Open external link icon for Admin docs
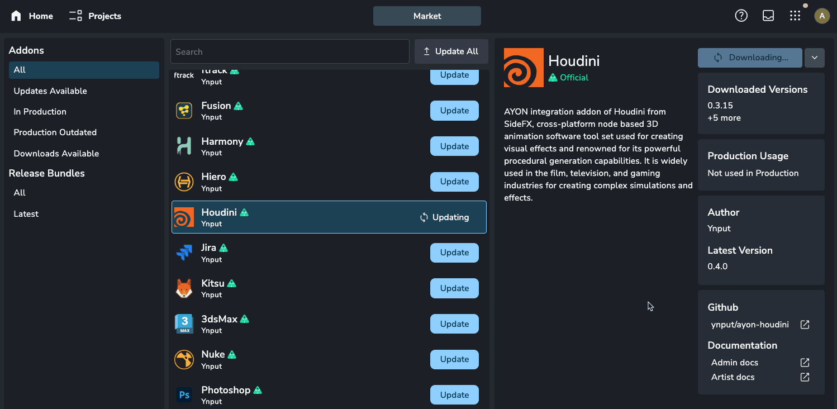The height and width of the screenshot is (409, 837). [805, 363]
